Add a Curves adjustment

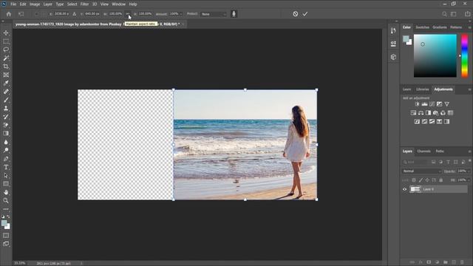coord(432,104)
